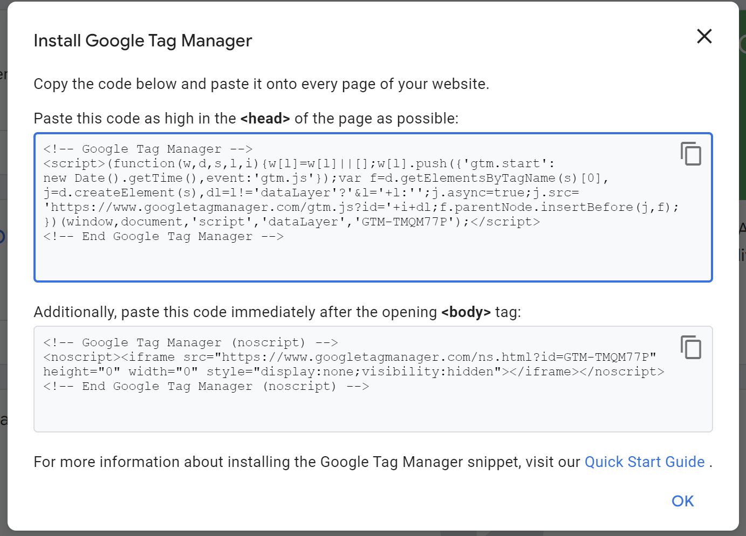The height and width of the screenshot is (536, 746).
Task: Click the 'Install Google Tag Manager' title
Action: pyautogui.click(x=143, y=40)
